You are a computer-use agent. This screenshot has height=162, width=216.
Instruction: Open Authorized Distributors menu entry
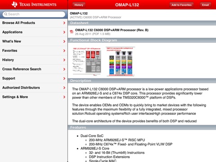(34, 88)
